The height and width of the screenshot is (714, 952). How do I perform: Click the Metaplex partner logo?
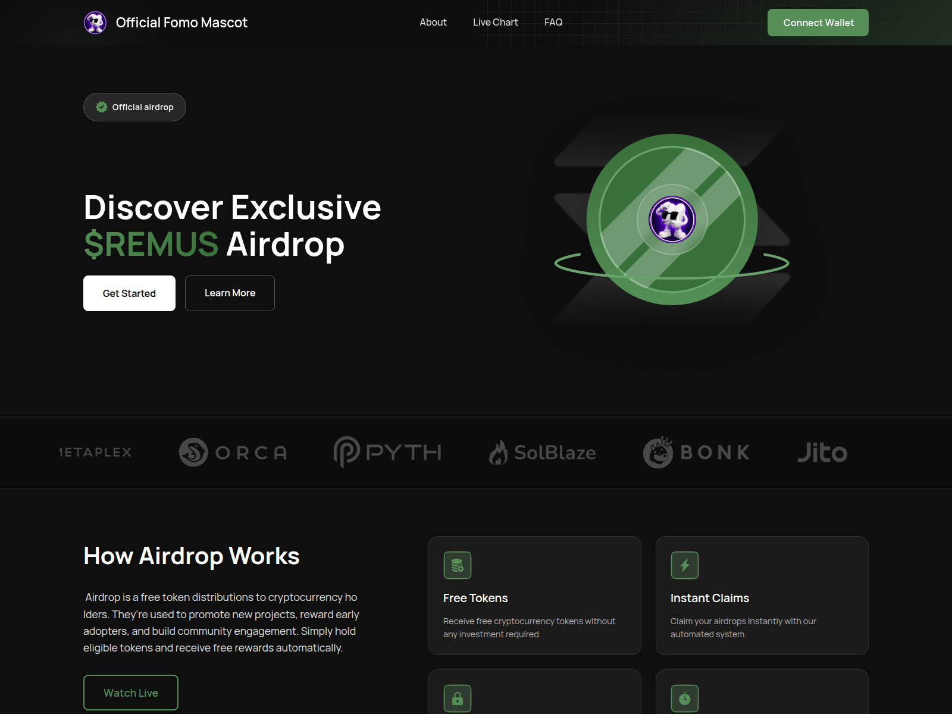[95, 452]
